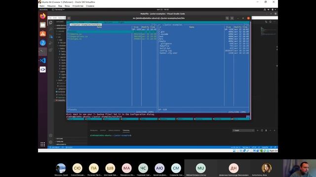The image size is (316, 177).
Task: Kill terminal with the trash icon
Action: coord(266,130)
